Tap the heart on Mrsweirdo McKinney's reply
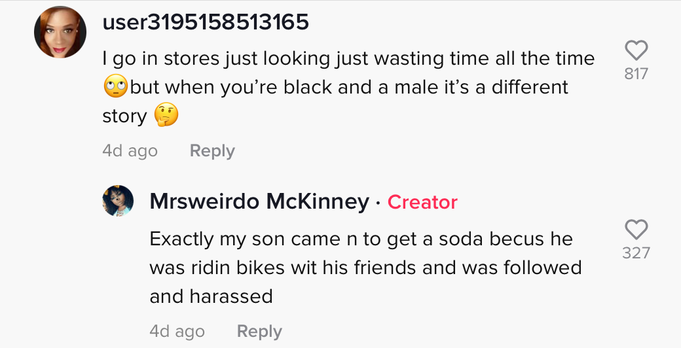This screenshot has height=348, width=681. [636, 230]
